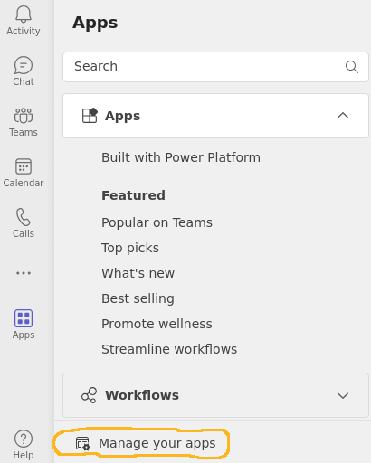The width and height of the screenshot is (371, 463).
Task: Expand the Workflows section chevron
Action: 343,395
